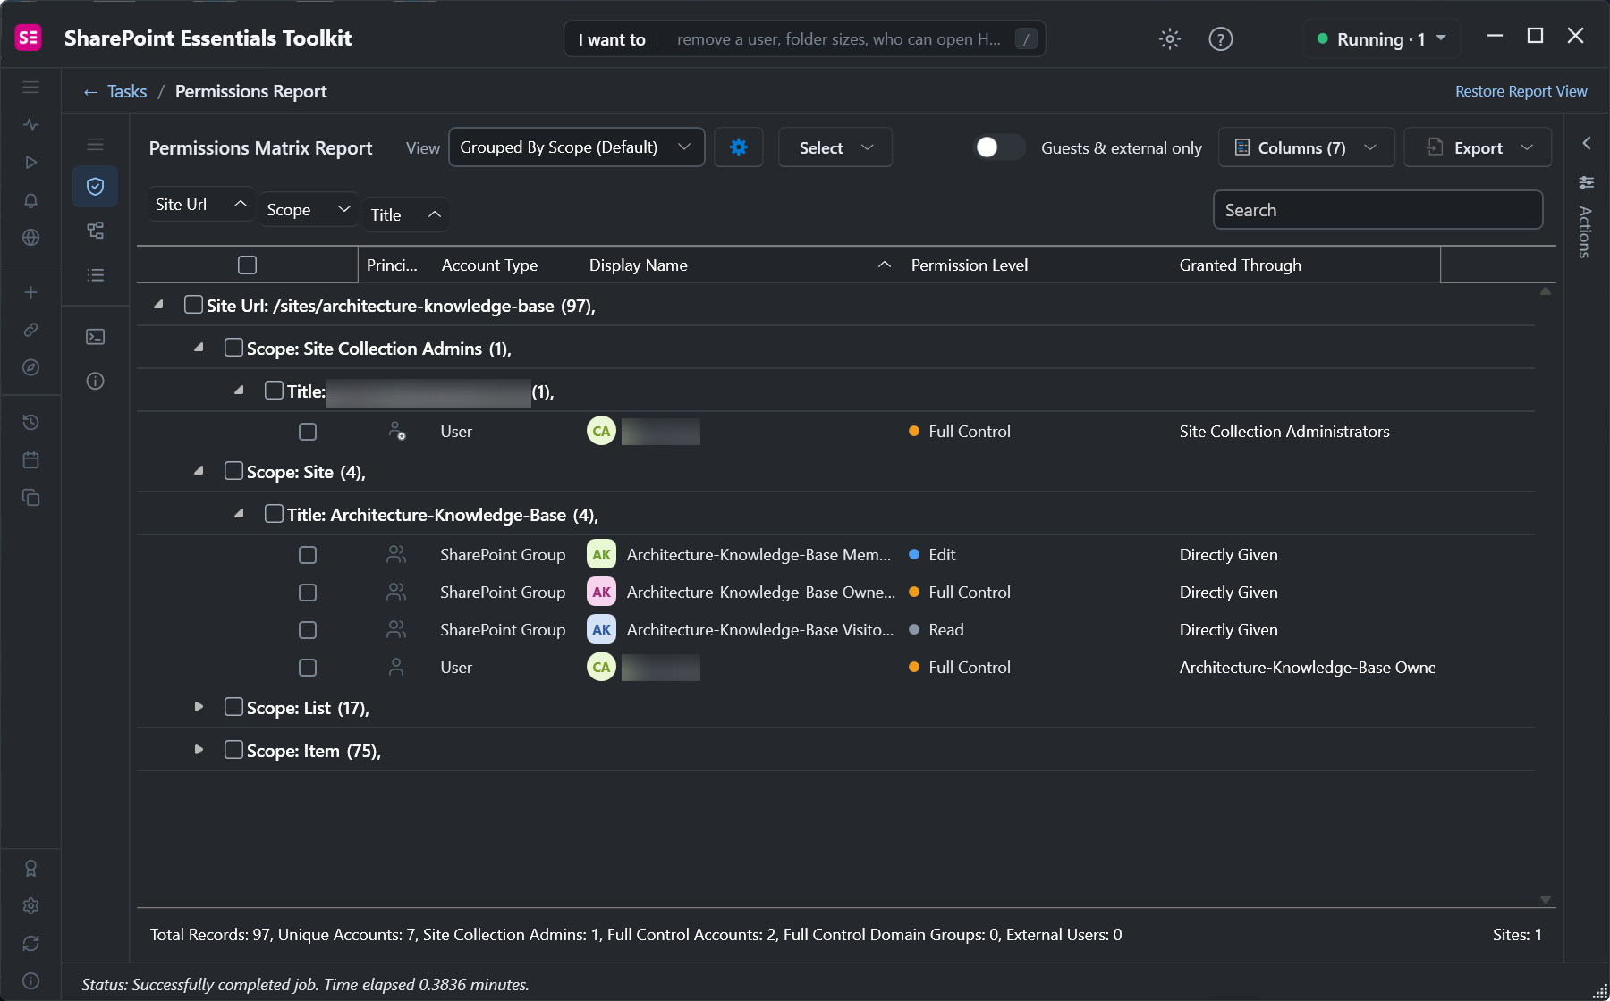Check the Scope: Site Collection Admins checkbox
1610x1001 pixels.
tap(233, 347)
